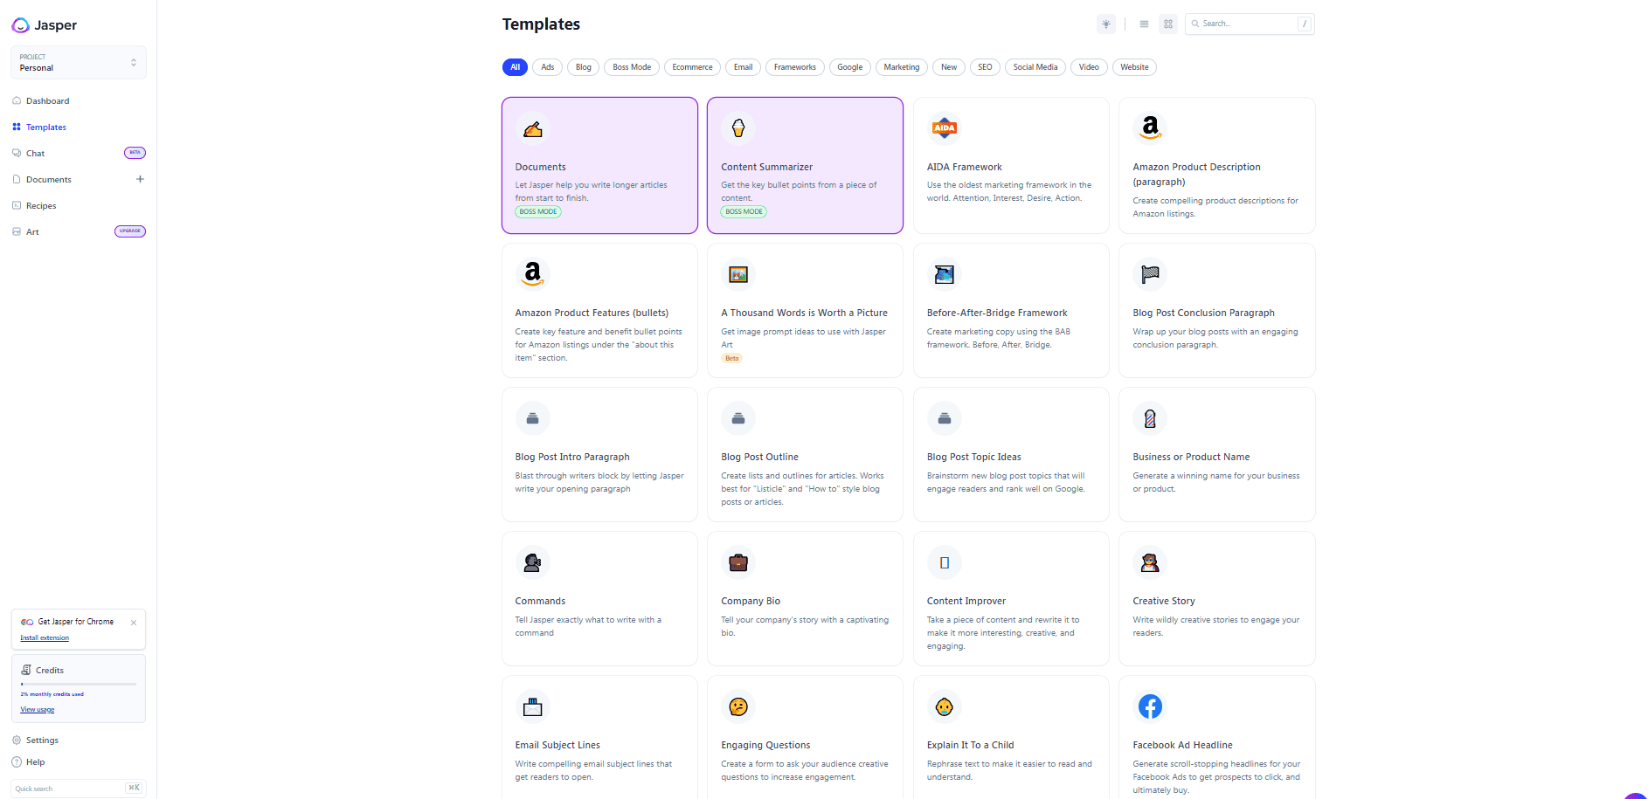Select the Ads filter tab
The height and width of the screenshot is (799, 1648).
pos(548,67)
